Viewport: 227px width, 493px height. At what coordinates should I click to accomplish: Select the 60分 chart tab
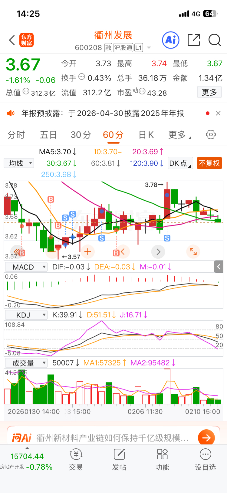click(113, 134)
